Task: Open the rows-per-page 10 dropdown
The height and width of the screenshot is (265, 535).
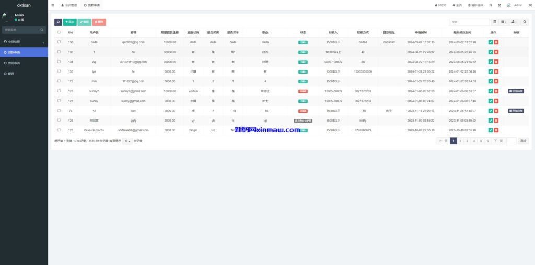Action: [127, 141]
